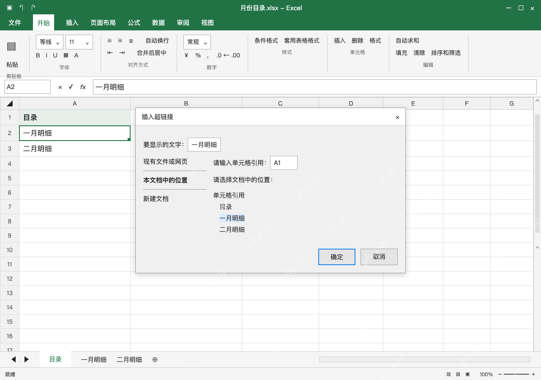Select 现有文件或网页 link type

tap(165, 161)
